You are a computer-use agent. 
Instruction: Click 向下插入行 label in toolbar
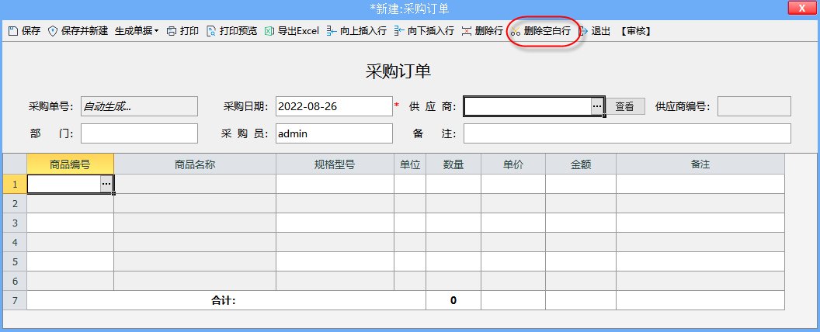pos(431,31)
